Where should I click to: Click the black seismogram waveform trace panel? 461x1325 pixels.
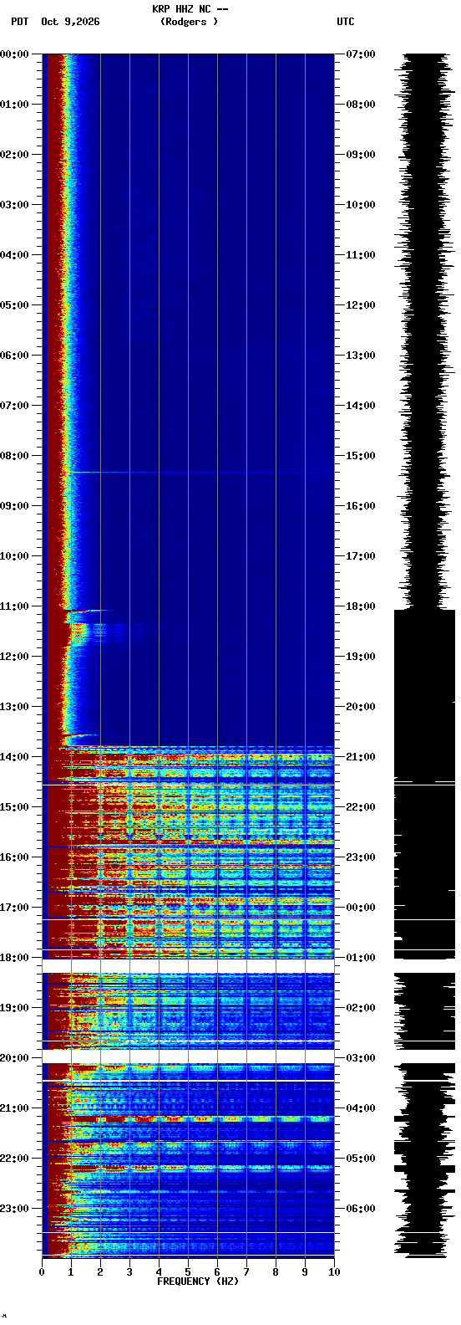425,655
